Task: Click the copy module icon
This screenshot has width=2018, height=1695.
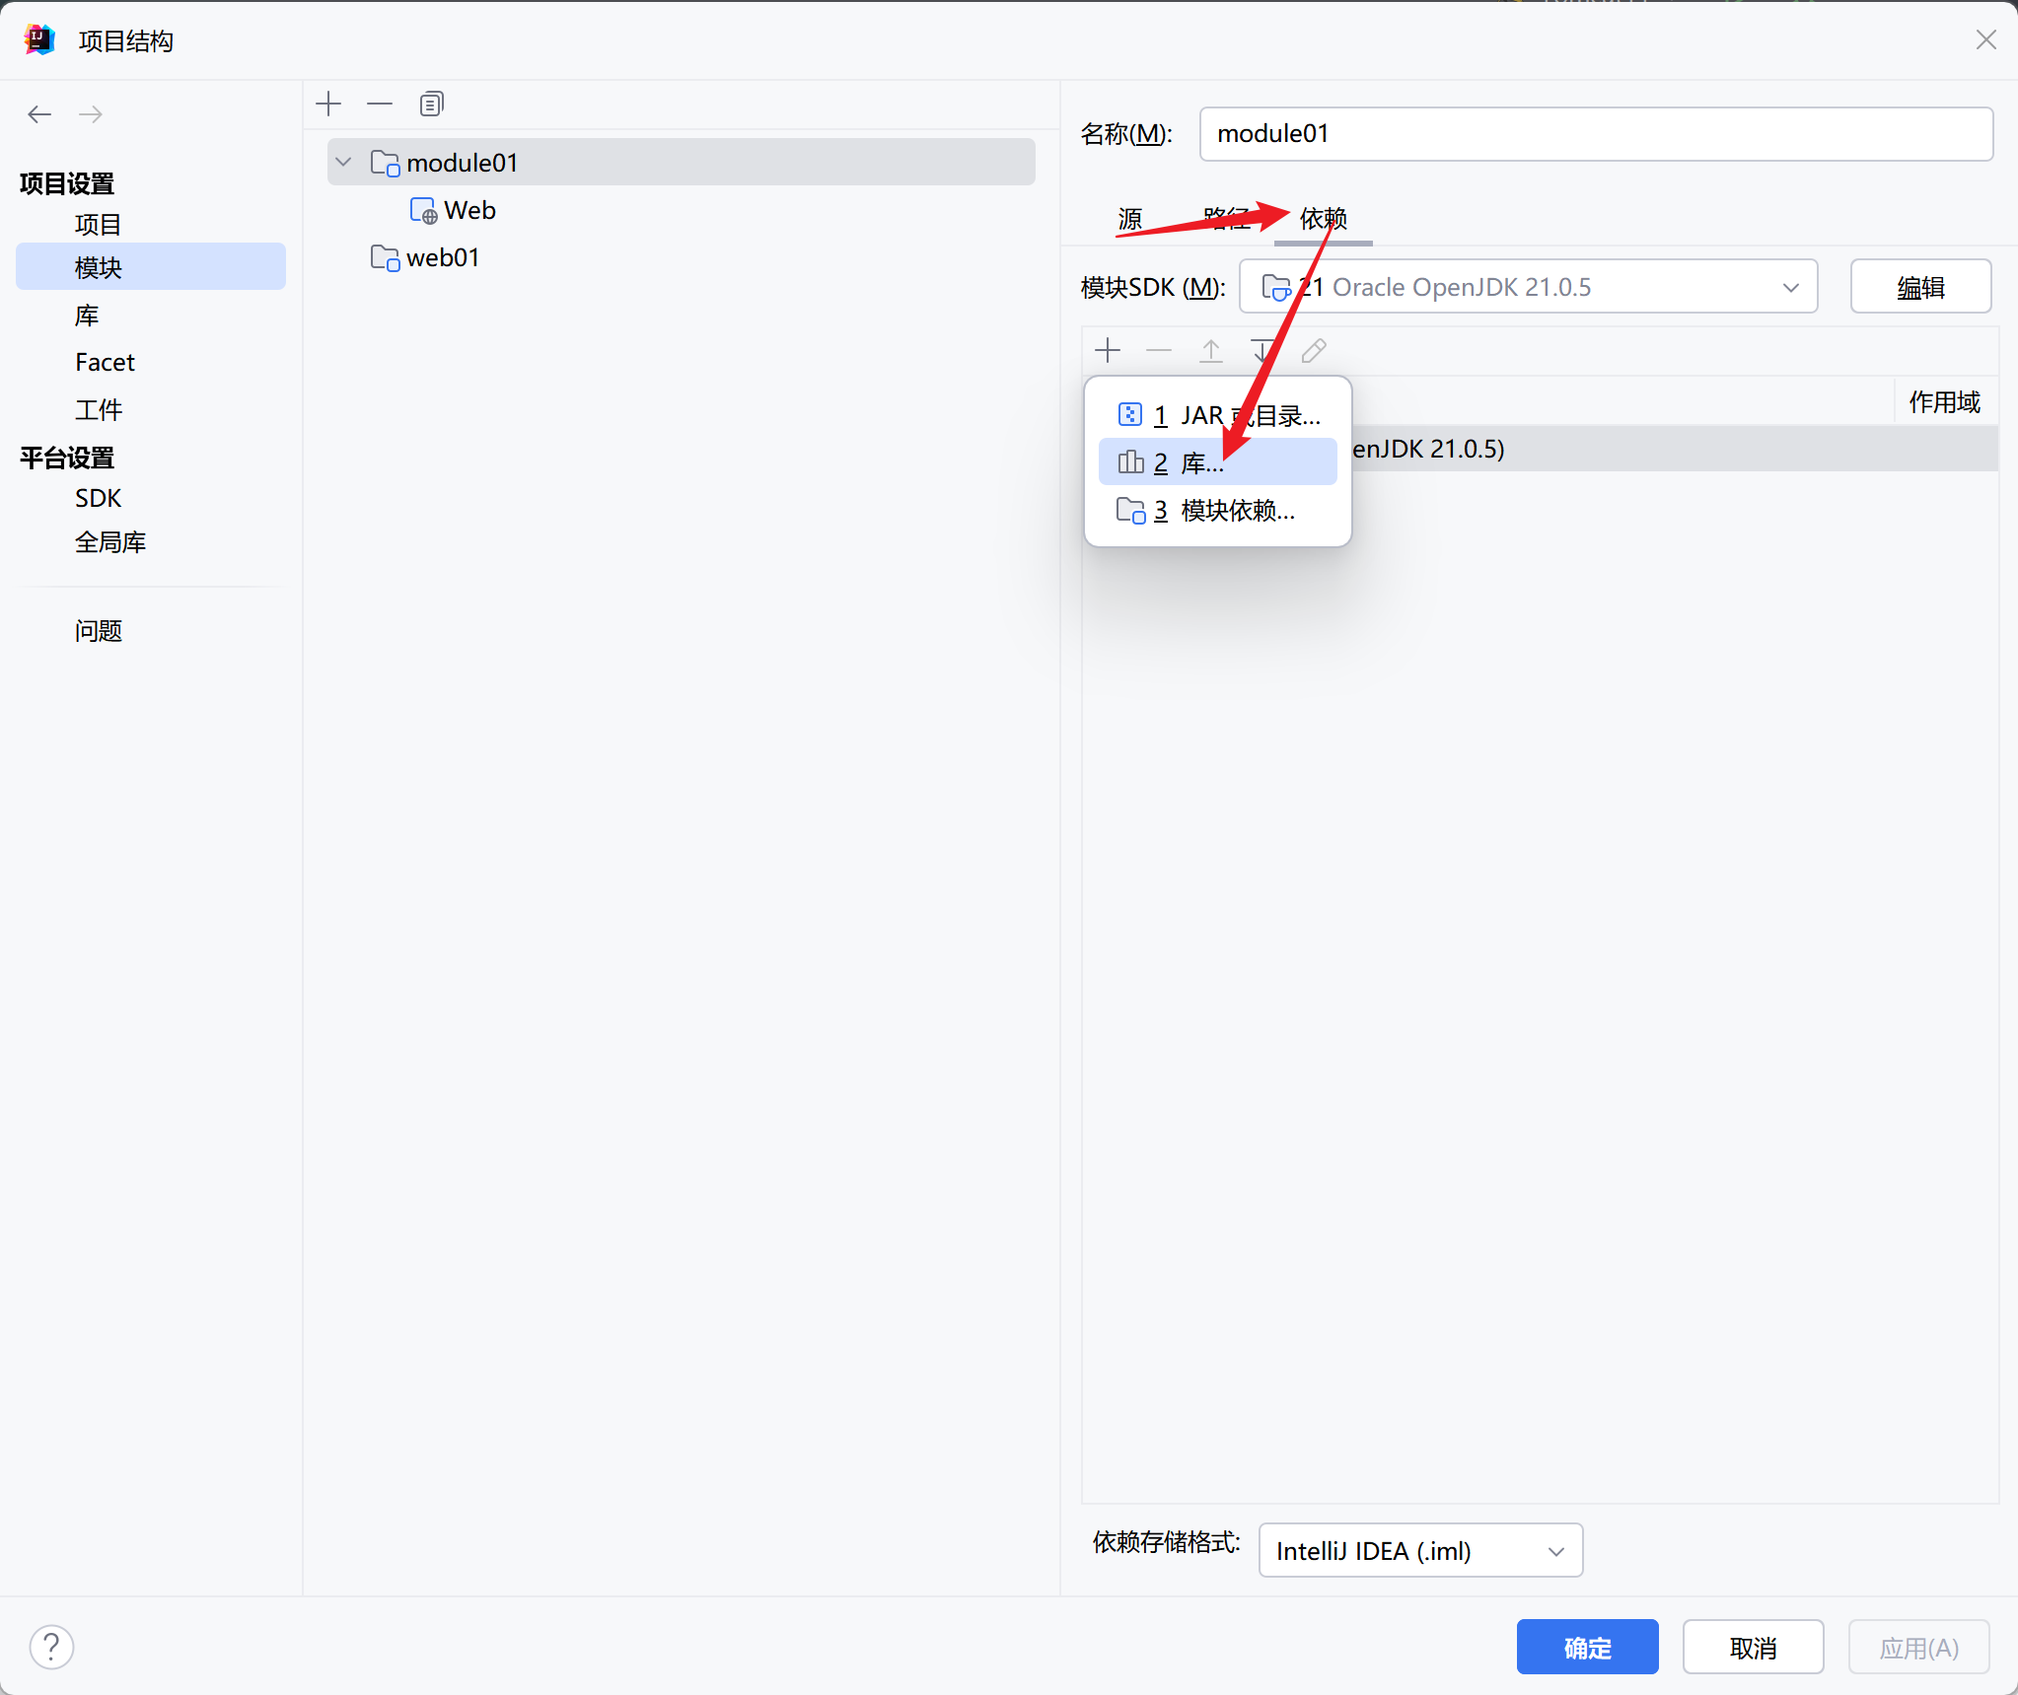Action: pos(432,104)
